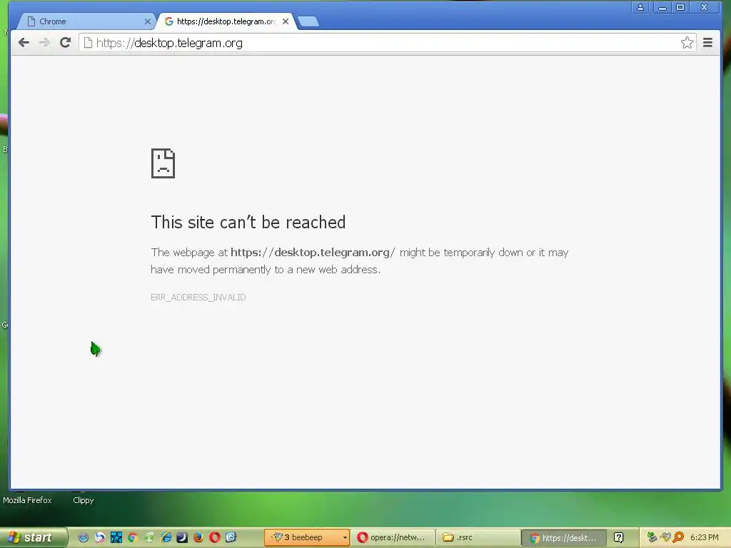Click the blue stars icon in quick launch
731x548 pixels.
click(116, 537)
